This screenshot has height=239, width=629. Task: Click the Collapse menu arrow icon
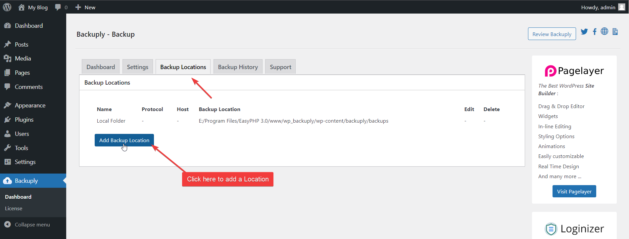(7, 224)
